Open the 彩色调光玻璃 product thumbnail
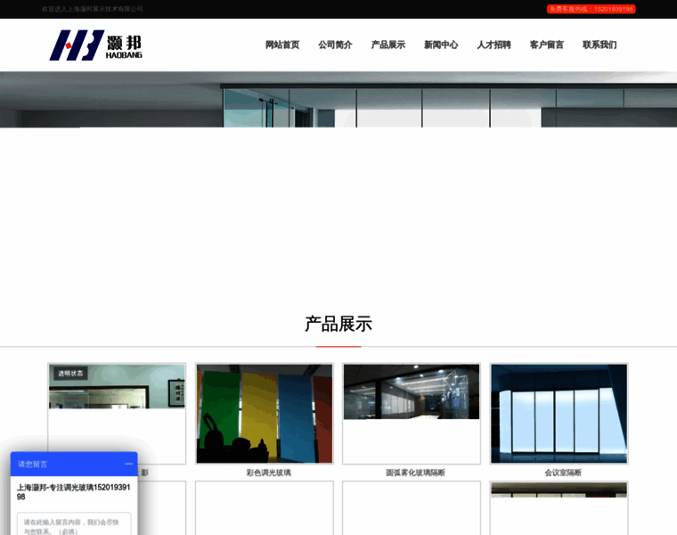This screenshot has width=677, height=535. click(265, 414)
